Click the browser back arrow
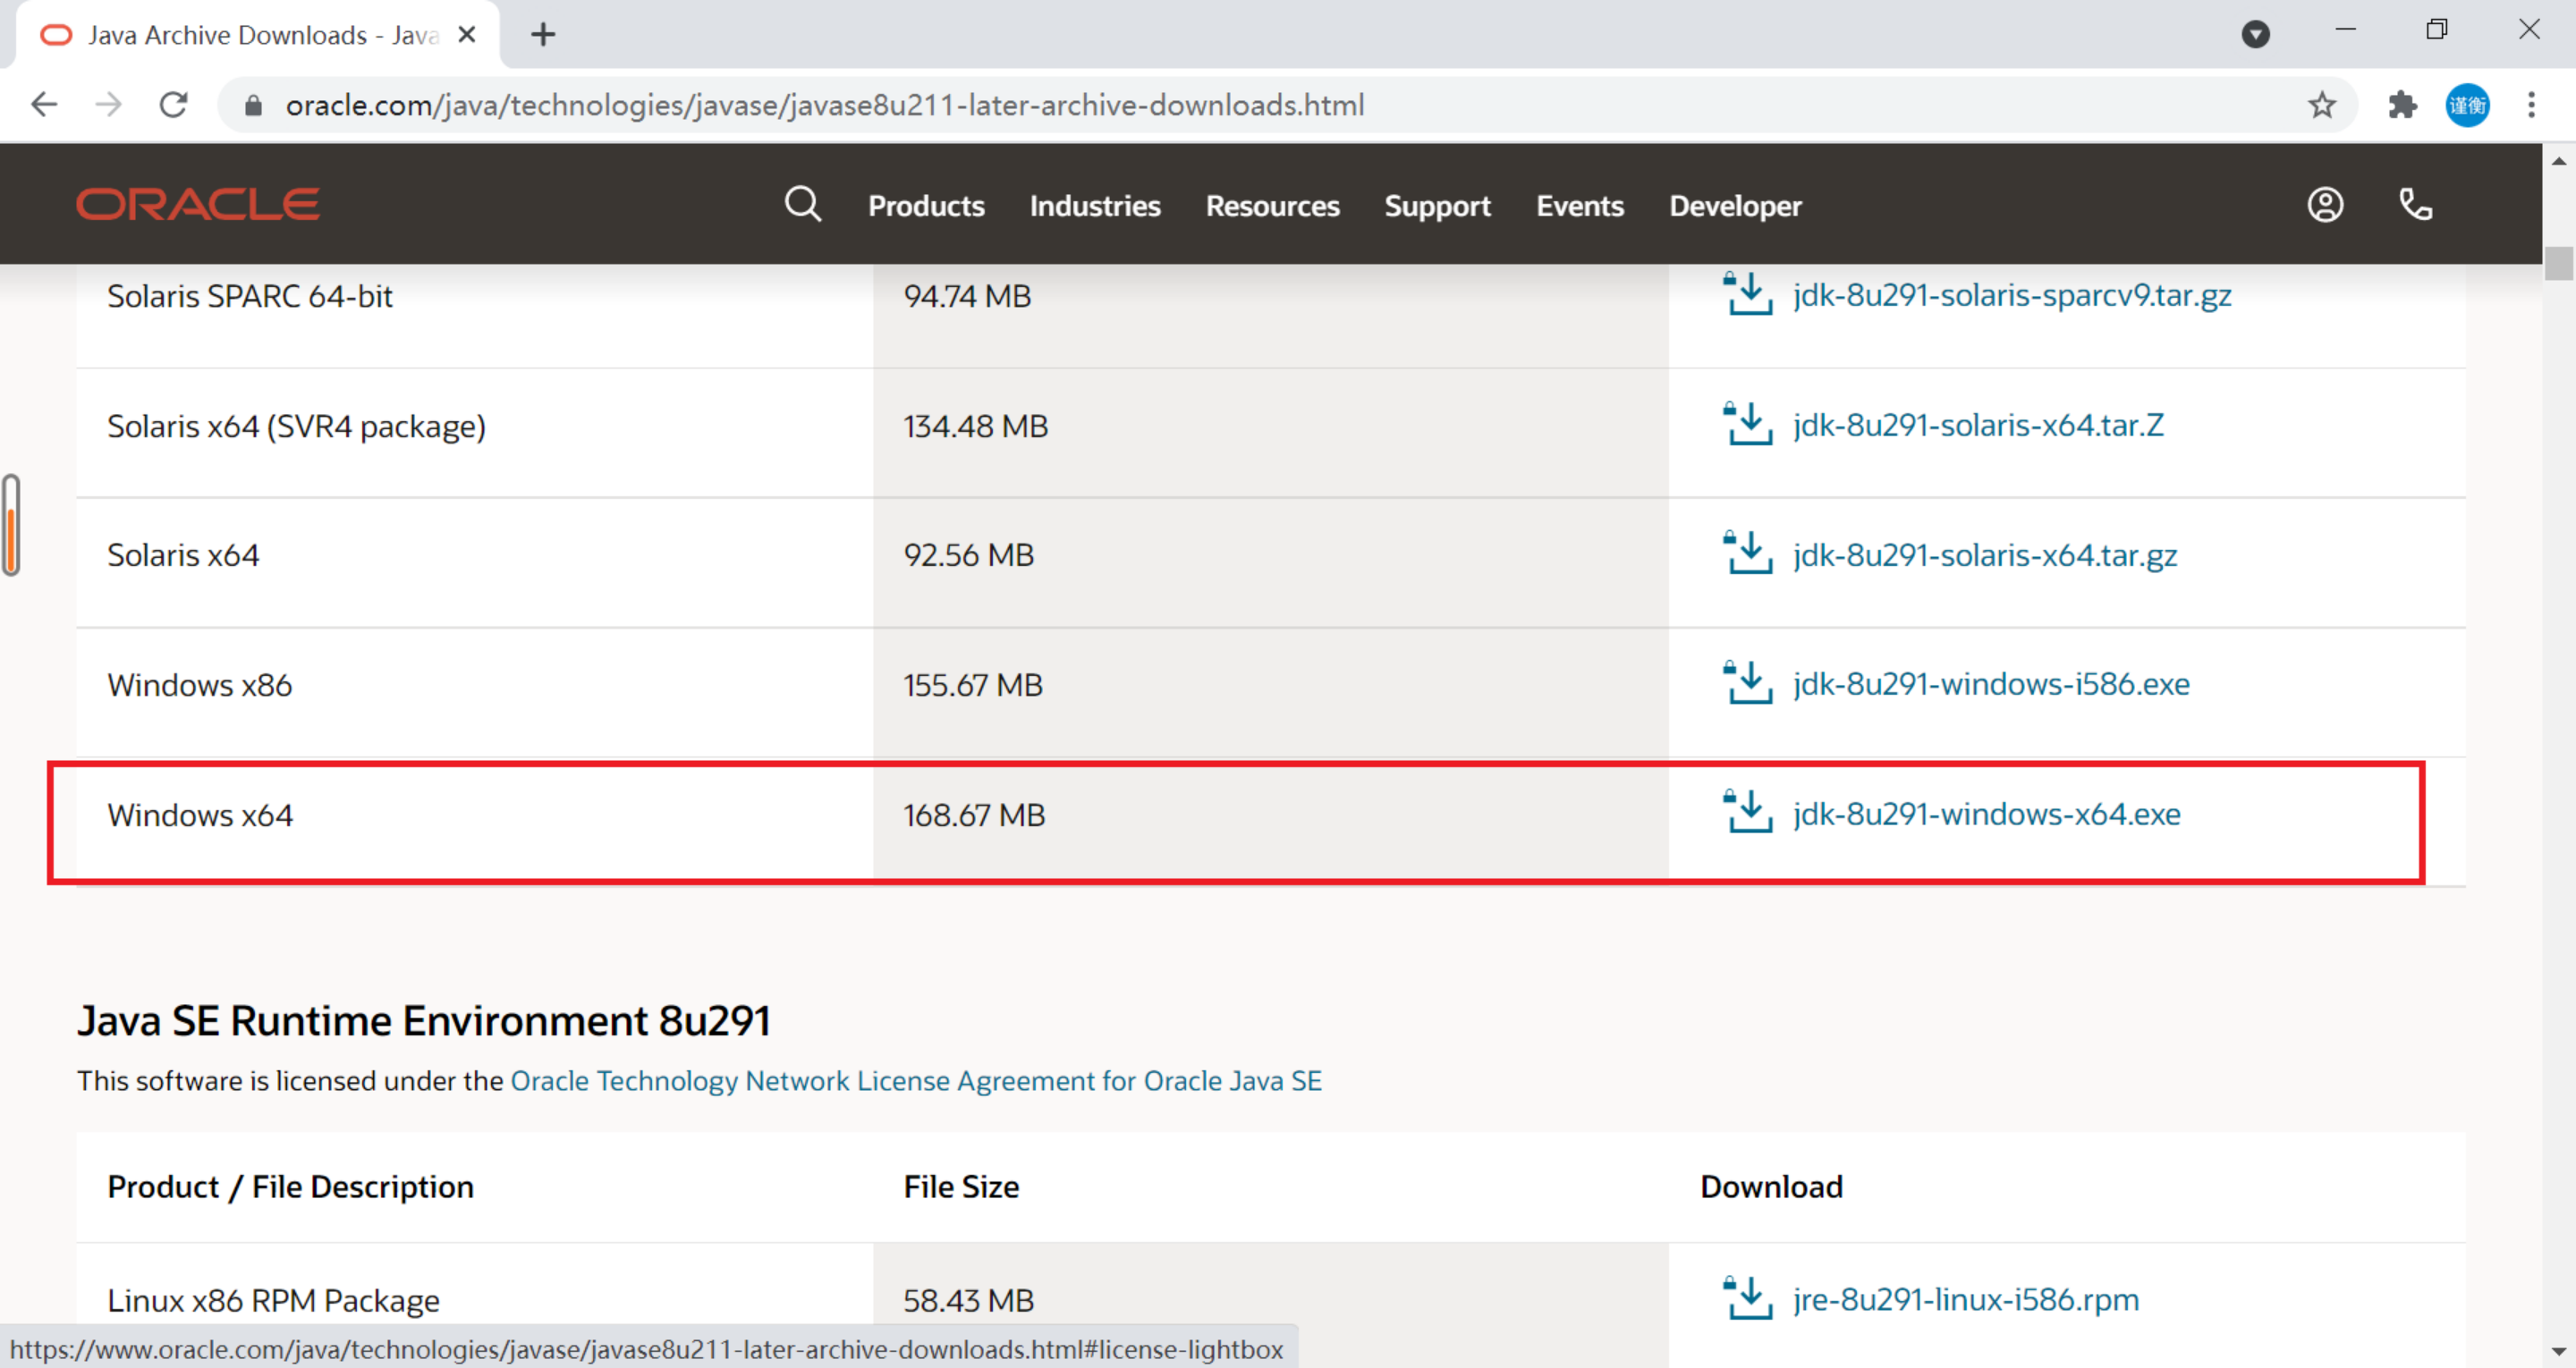Image resolution: width=2576 pixels, height=1368 pixels. [44, 105]
